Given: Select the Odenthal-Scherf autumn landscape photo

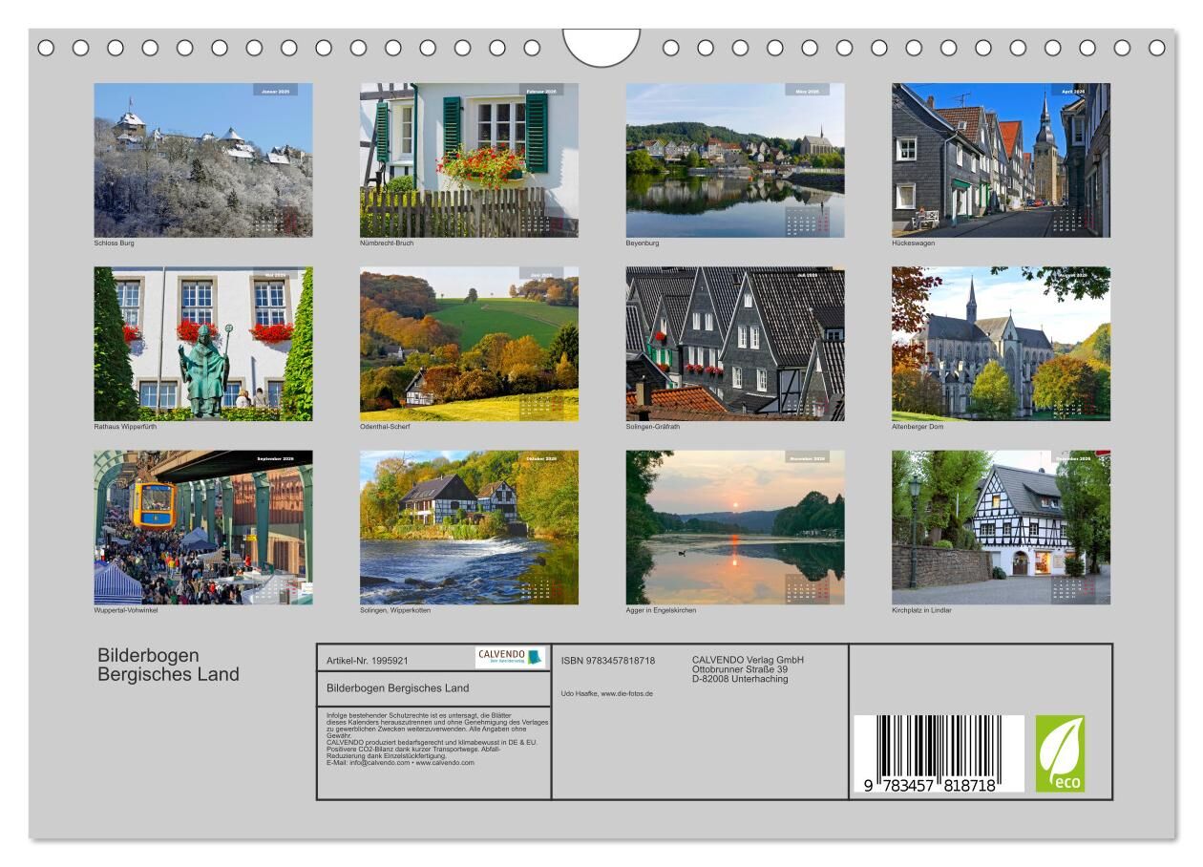Looking at the screenshot, I should [x=469, y=344].
